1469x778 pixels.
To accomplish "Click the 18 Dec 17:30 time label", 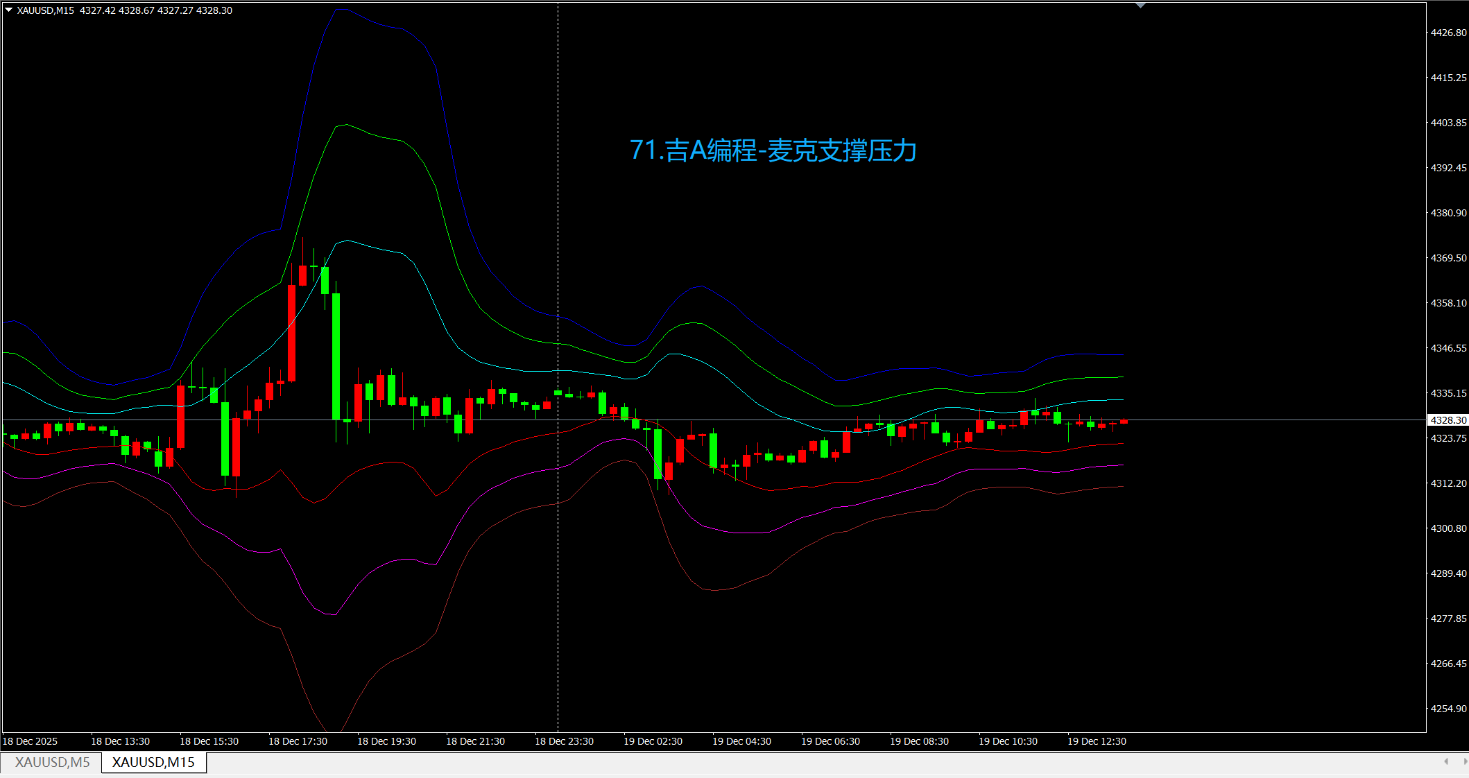I will point(298,741).
